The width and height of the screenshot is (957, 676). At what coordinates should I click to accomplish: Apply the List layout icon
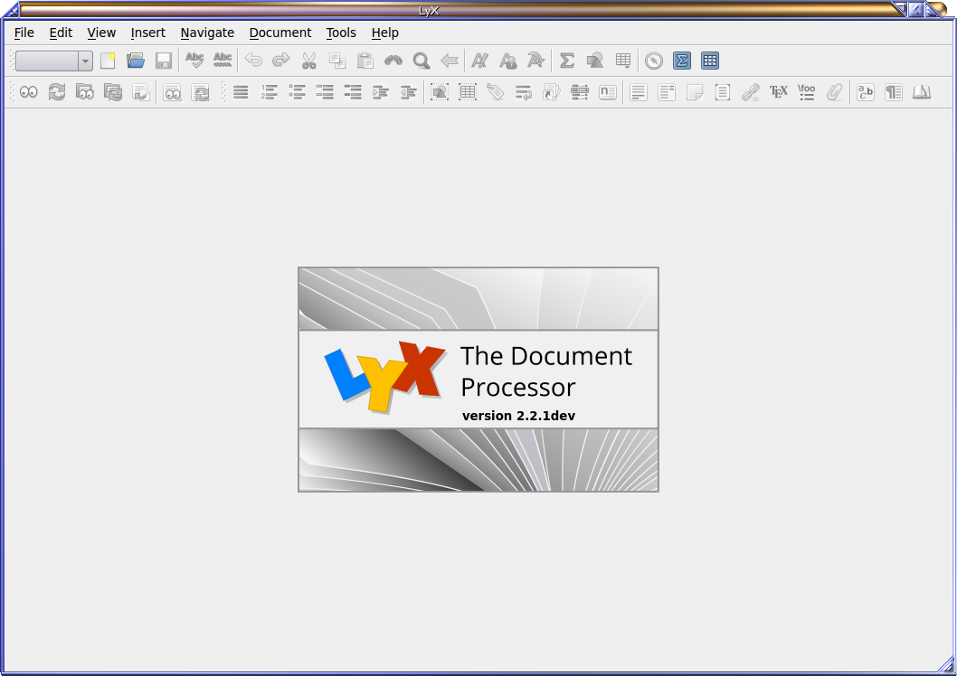pyautogui.click(x=325, y=92)
